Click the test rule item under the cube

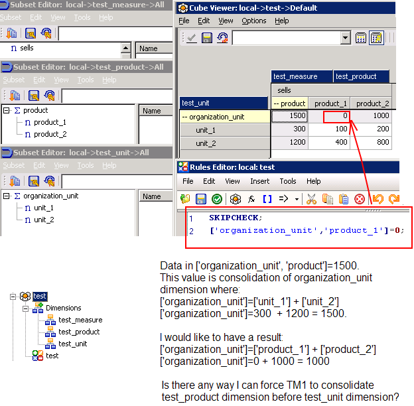(52, 356)
